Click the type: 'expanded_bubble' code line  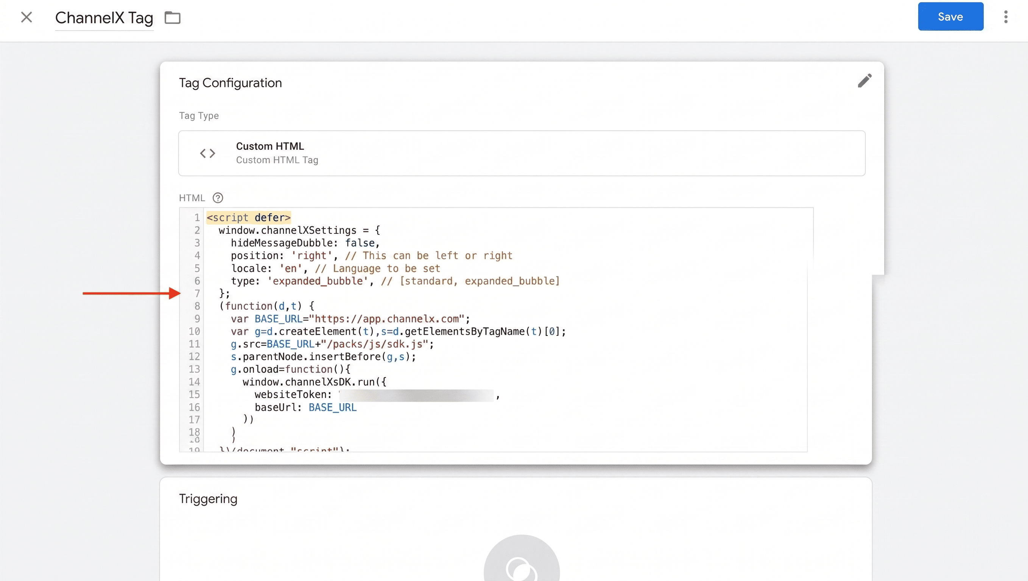coord(395,281)
